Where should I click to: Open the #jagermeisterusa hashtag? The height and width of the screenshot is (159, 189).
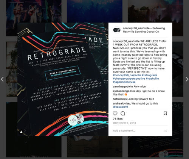coord(124,82)
